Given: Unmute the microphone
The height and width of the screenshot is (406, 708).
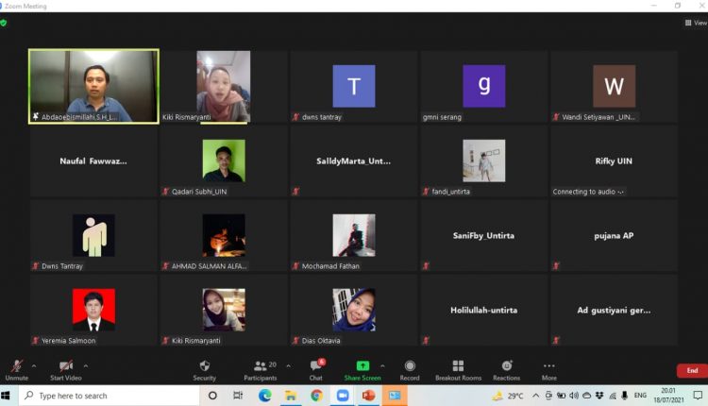Looking at the screenshot, I should click(x=16, y=366).
